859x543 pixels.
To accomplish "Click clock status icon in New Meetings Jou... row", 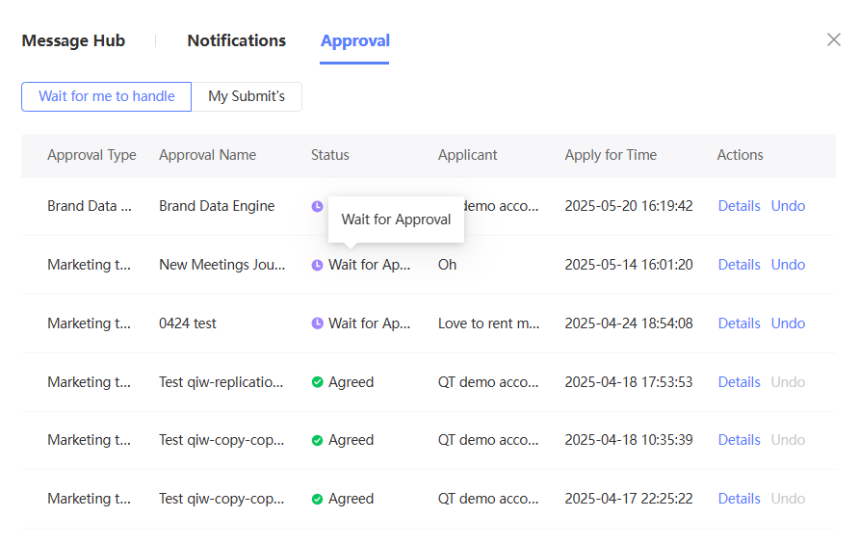I will 317,265.
